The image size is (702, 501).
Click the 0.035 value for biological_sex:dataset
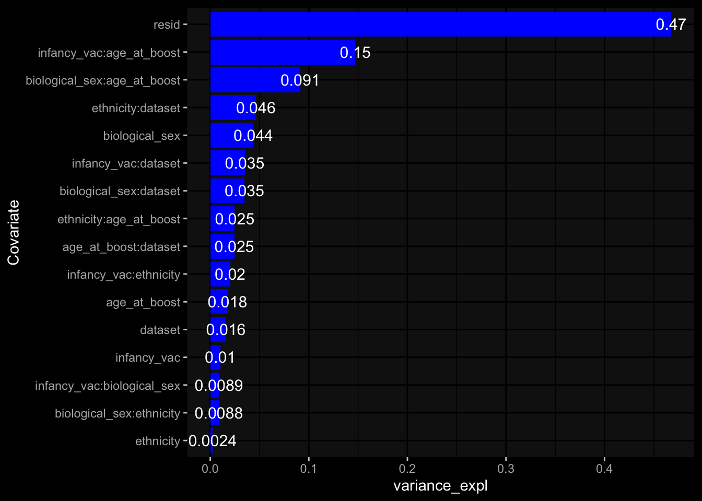[244, 191]
